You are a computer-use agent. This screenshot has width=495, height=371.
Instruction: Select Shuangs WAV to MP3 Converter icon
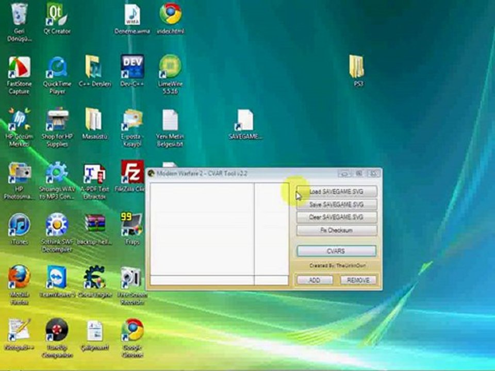pyautogui.click(x=57, y=180)
